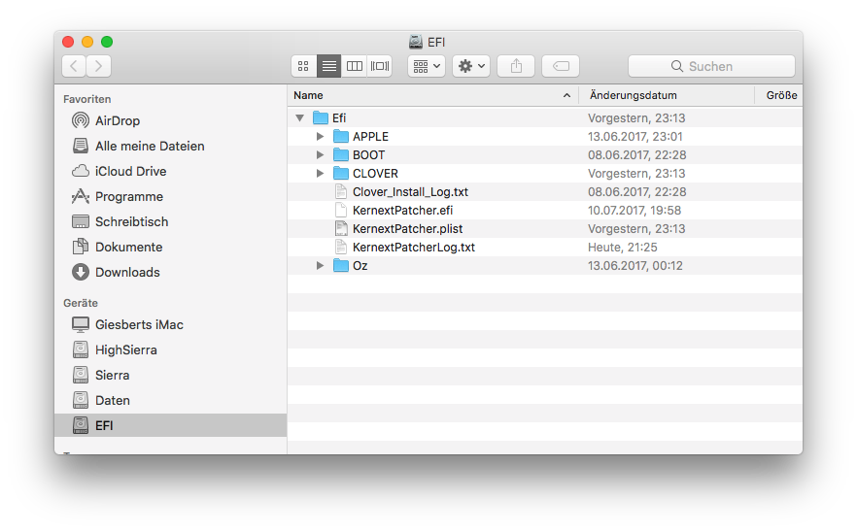Screen dimensions: 857x532
Task: Select the Oz folder icon
Action: click(341, 265)
